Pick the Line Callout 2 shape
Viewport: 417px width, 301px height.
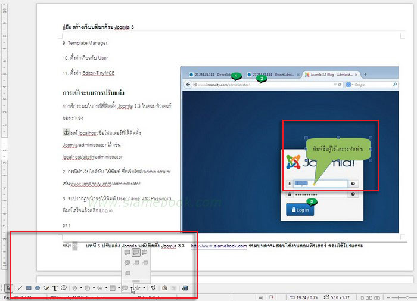[x=145, y=263]
